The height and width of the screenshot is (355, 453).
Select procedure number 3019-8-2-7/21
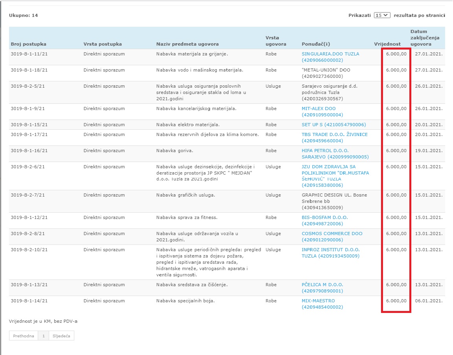[28, 195]
